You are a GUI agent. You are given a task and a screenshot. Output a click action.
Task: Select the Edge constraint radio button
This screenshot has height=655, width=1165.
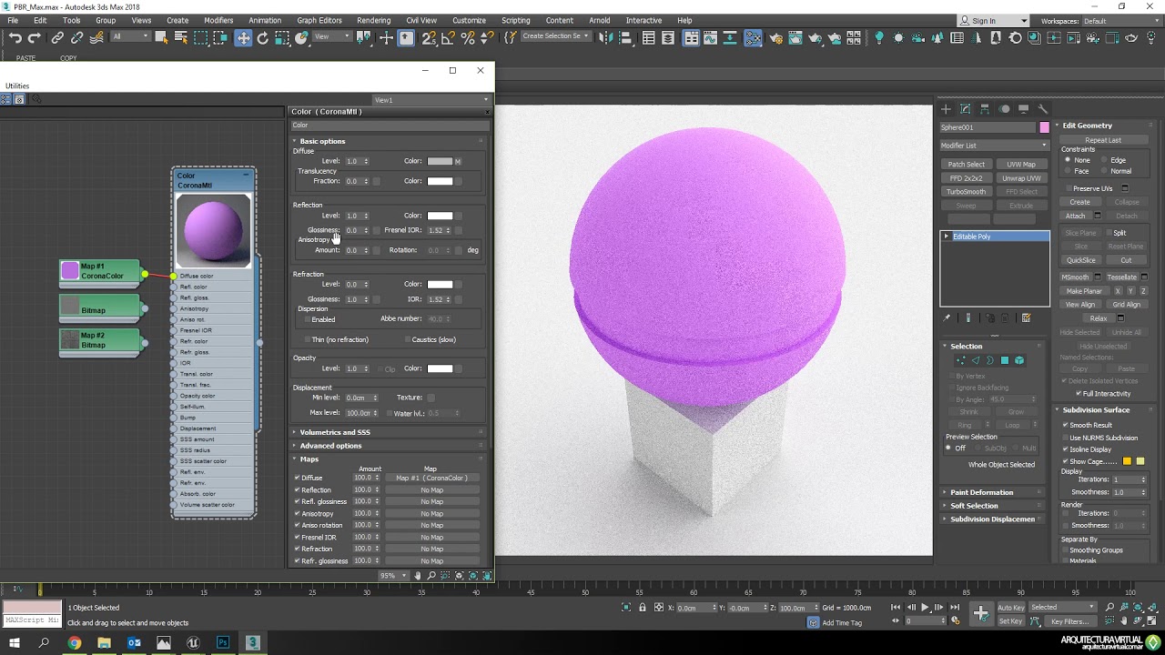click(x=1105, y=160)
